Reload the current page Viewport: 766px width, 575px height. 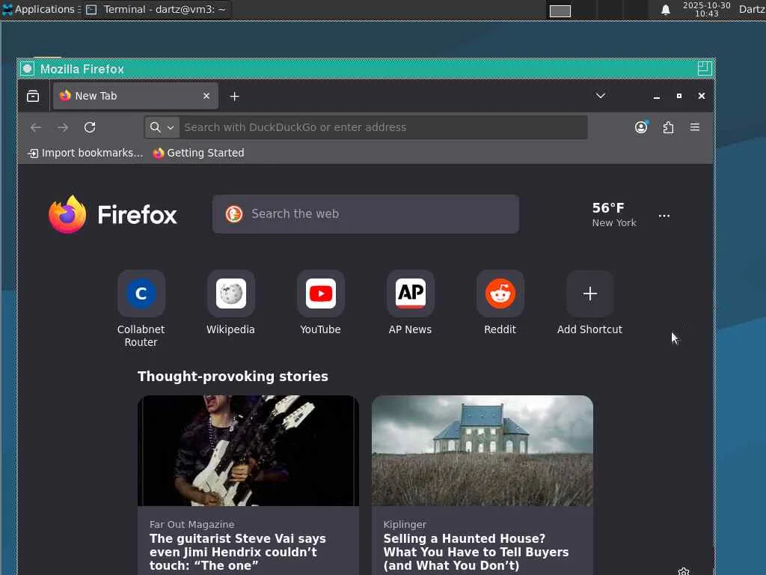coord(90,127)
